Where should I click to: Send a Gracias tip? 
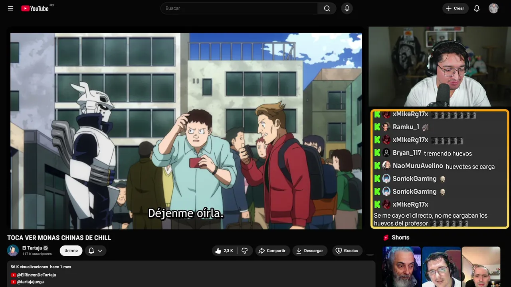point(347,251)
